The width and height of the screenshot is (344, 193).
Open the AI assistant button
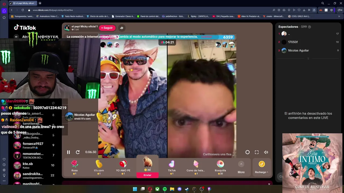(340, 10)
